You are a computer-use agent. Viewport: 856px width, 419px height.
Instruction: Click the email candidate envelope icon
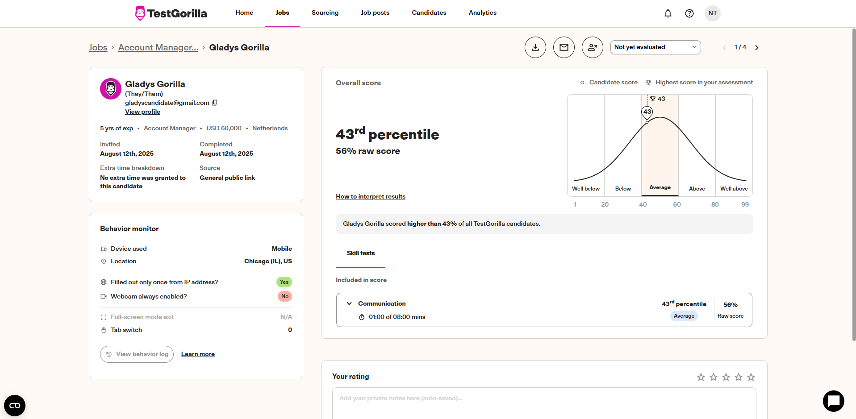coord(564,47)
